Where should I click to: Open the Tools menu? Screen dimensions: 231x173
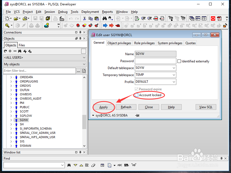74,12
